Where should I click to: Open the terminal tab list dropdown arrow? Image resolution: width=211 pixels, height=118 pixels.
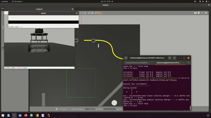189,63
